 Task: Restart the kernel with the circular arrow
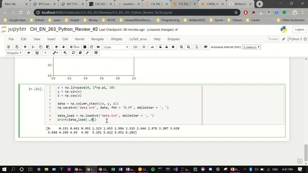coord(91,47)
